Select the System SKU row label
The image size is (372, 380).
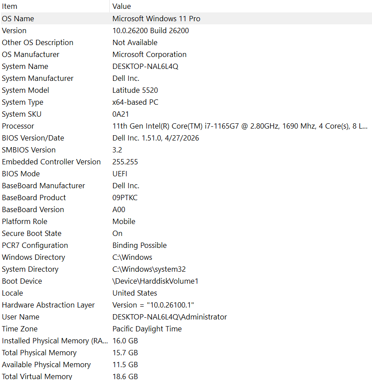click(22, 114)
